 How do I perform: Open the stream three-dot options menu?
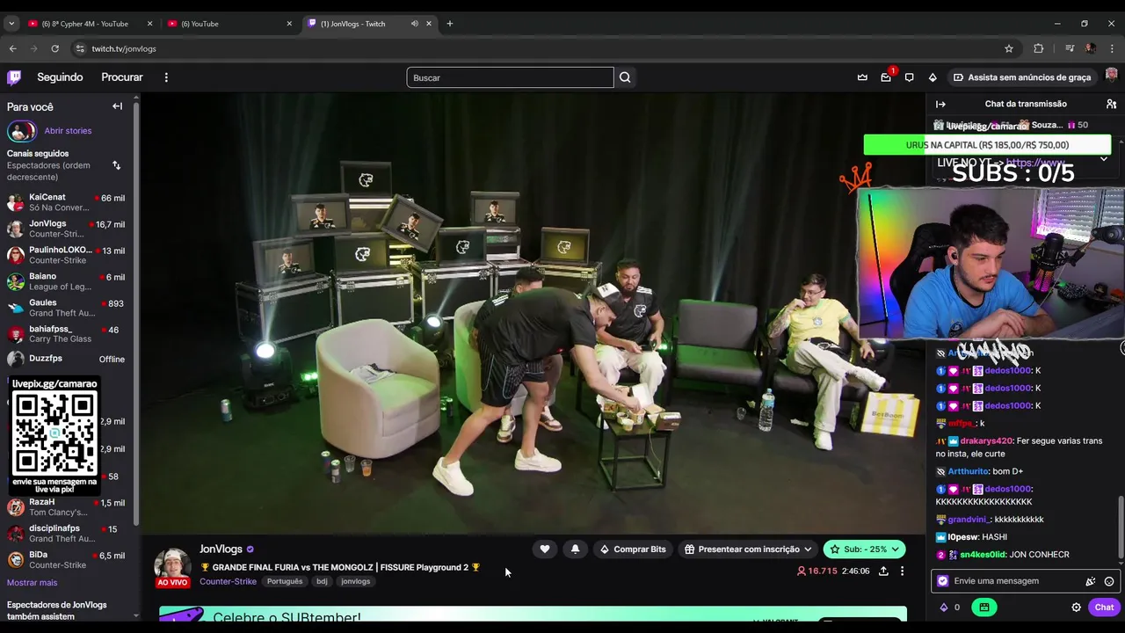[902, 571]
